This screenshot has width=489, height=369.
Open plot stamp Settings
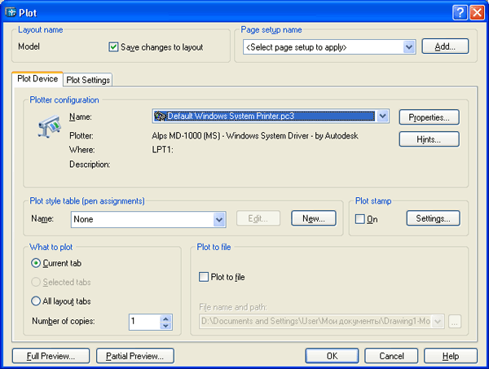(x=433, y=218)
